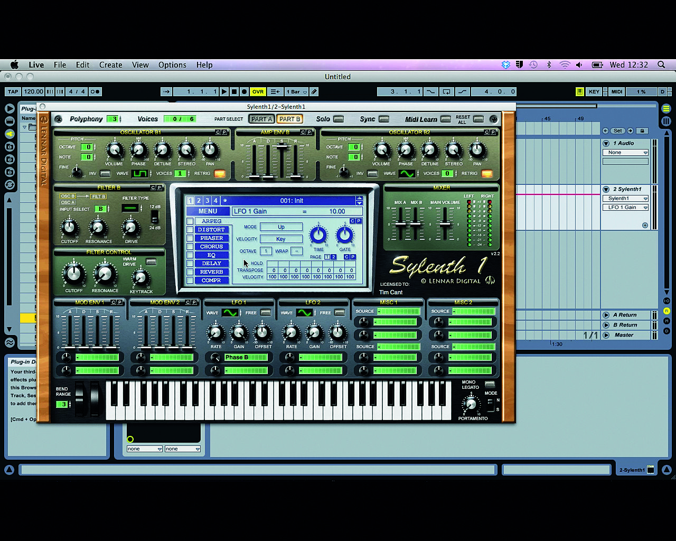Open the 'Sylenth1' device chooser on track 2
This screenshot has height=541, width=676.
[626, 199]
